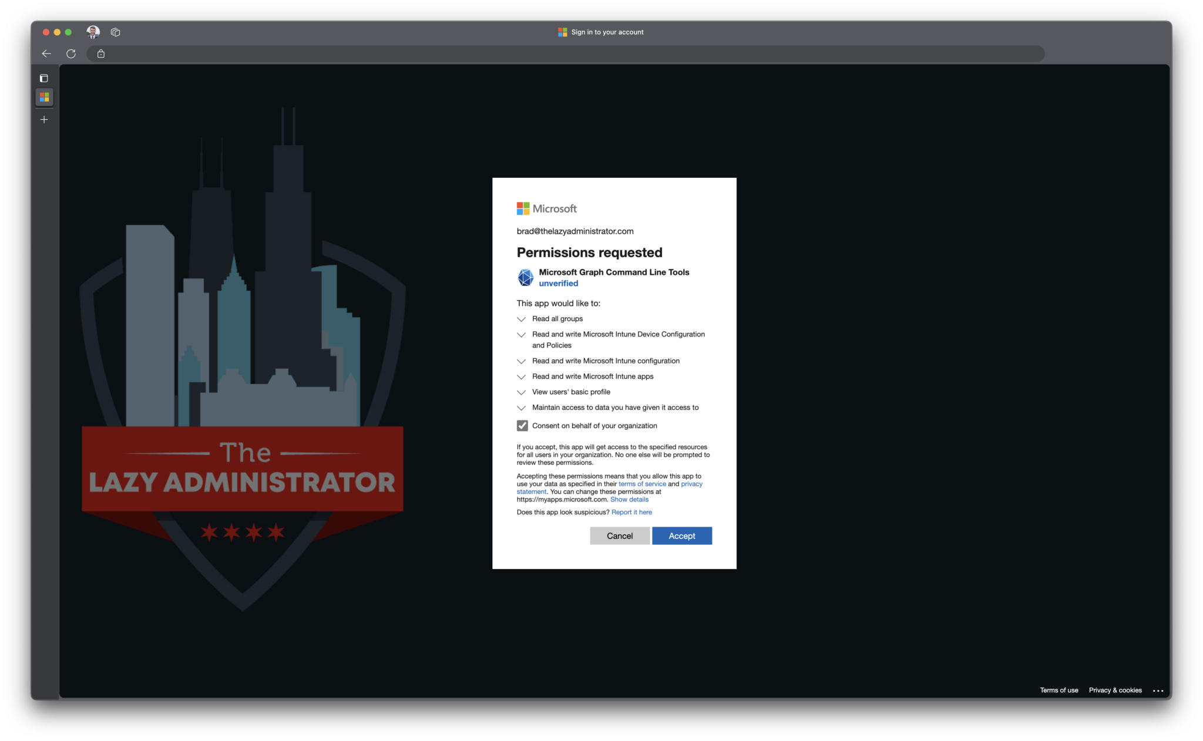Click the Permissions requested heading
This screenshot has height=741, width=1203.
pos(589,252)
